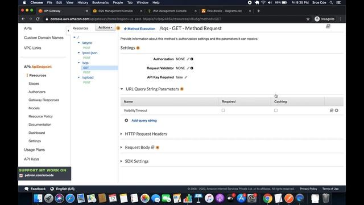The height and width of the screenshot is (205, 364).
Task: Open Request Validator info icon
Action: click(x=192, y=68)
